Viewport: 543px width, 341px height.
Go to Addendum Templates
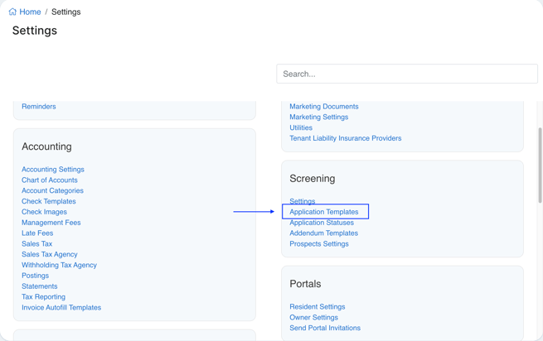323,233
